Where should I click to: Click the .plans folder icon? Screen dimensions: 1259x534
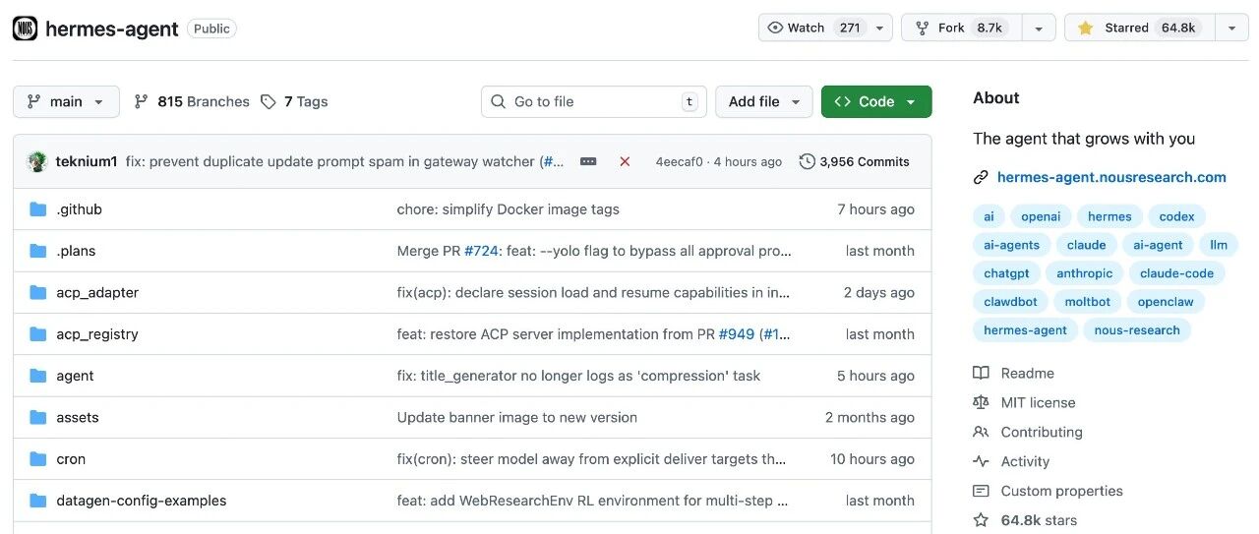coord(38,251)
